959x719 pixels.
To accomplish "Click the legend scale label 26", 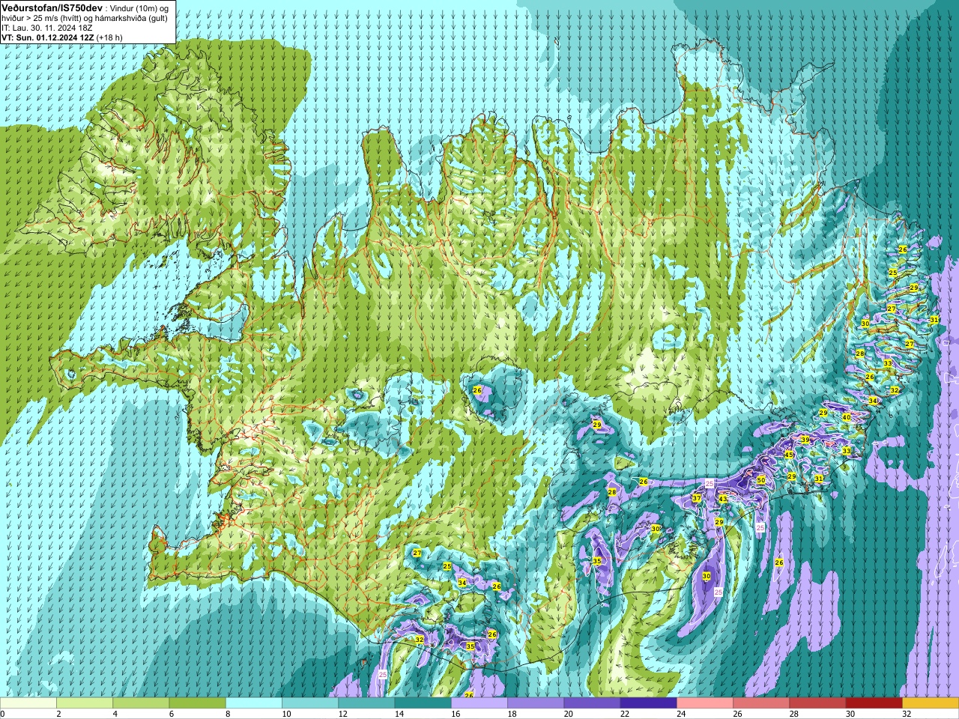I will pyautogui.click(x=738, y=714).
